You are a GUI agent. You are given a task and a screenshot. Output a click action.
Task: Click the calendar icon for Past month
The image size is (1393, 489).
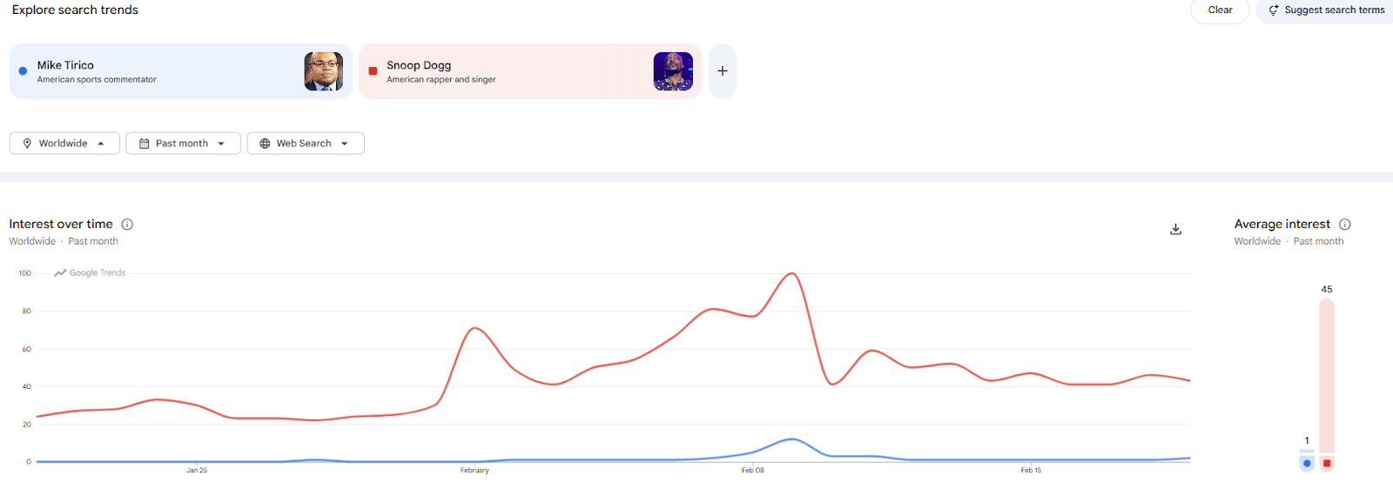pos(145,144)
